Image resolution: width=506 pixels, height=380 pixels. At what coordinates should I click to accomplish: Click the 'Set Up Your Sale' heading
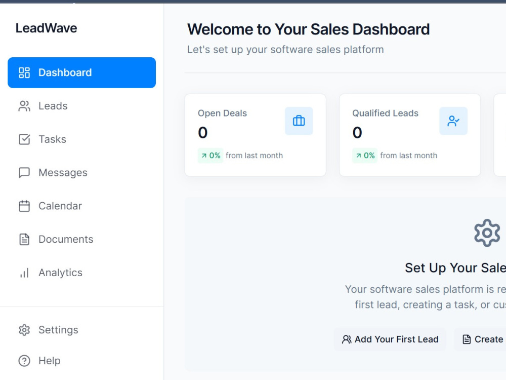455,268
